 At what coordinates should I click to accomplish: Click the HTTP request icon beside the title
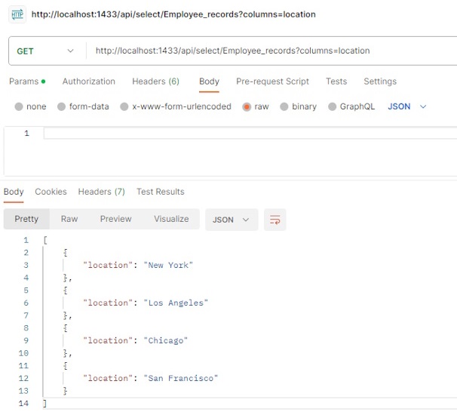point(17,14)
